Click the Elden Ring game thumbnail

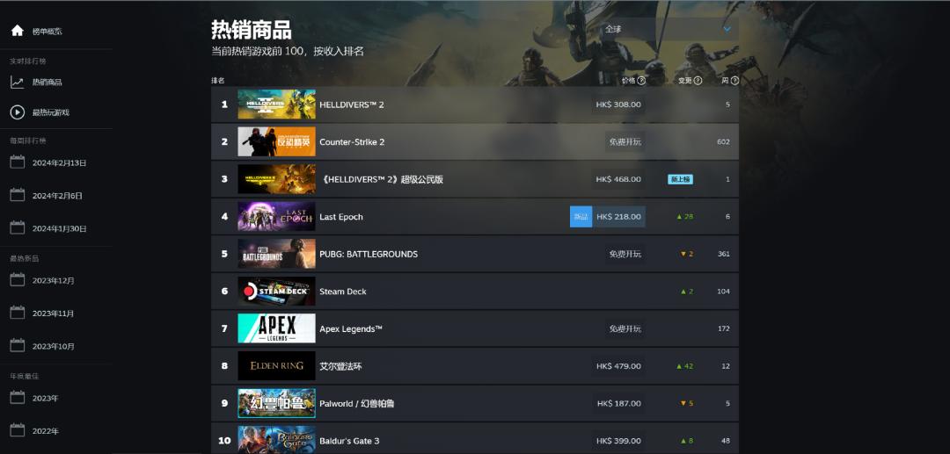[276, 366]
